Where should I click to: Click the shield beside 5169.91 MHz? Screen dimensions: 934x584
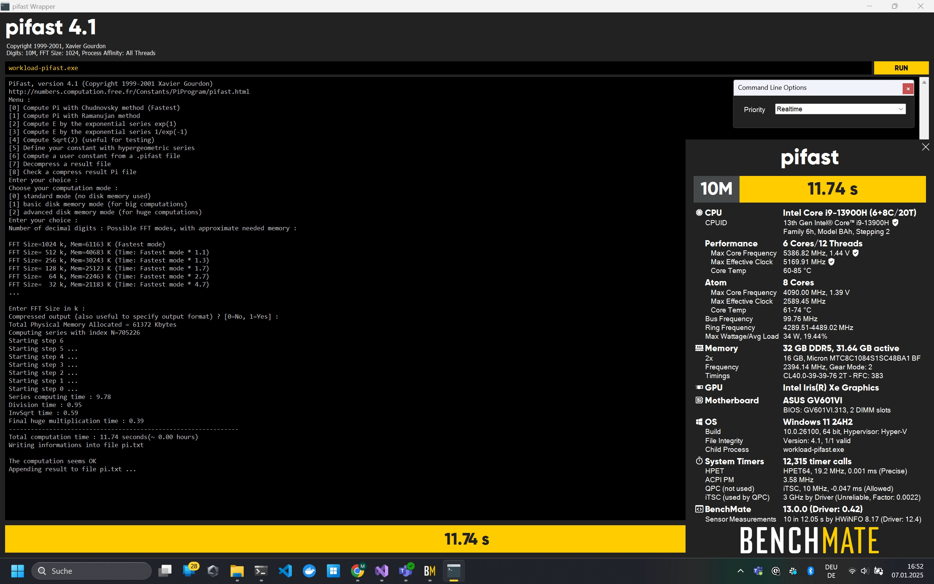click(832, 262)
